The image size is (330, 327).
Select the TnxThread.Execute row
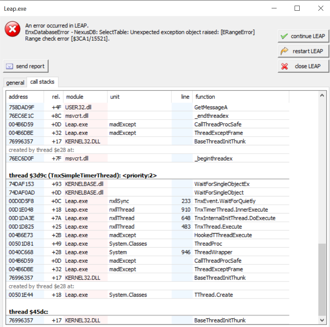pyautogui.click(x=147, y=227)
